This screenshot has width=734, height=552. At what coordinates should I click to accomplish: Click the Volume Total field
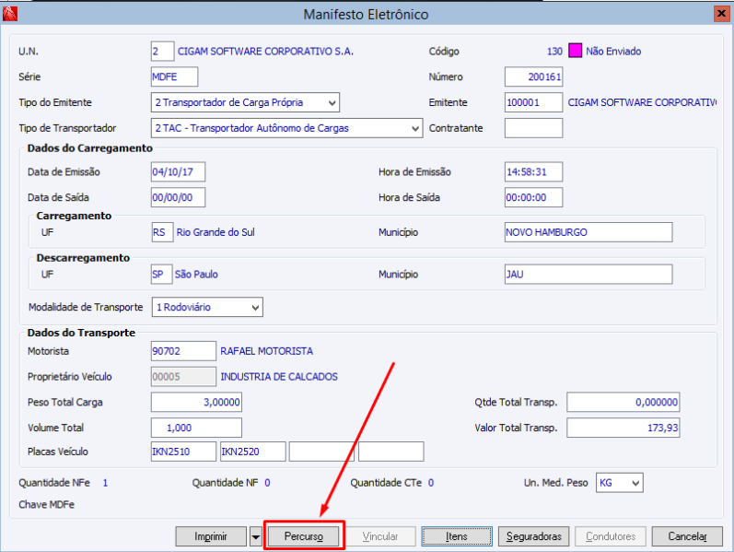(x=196, y=428)
